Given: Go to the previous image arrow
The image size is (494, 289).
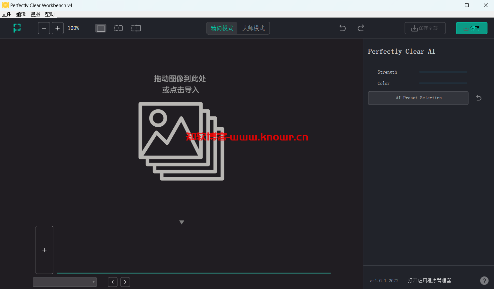Looking at the screenshot, I should [x=113, y=282].
